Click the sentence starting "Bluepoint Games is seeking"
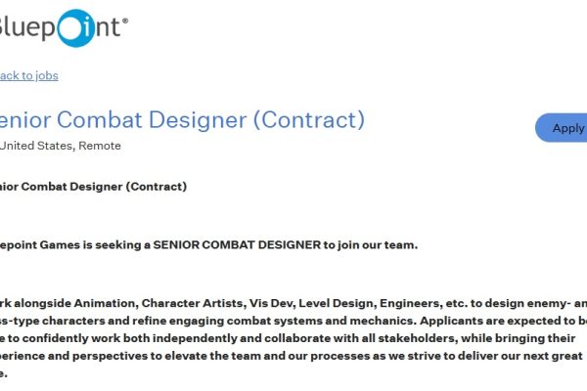The height and width of the screenshot is (391, 587). 207,244
